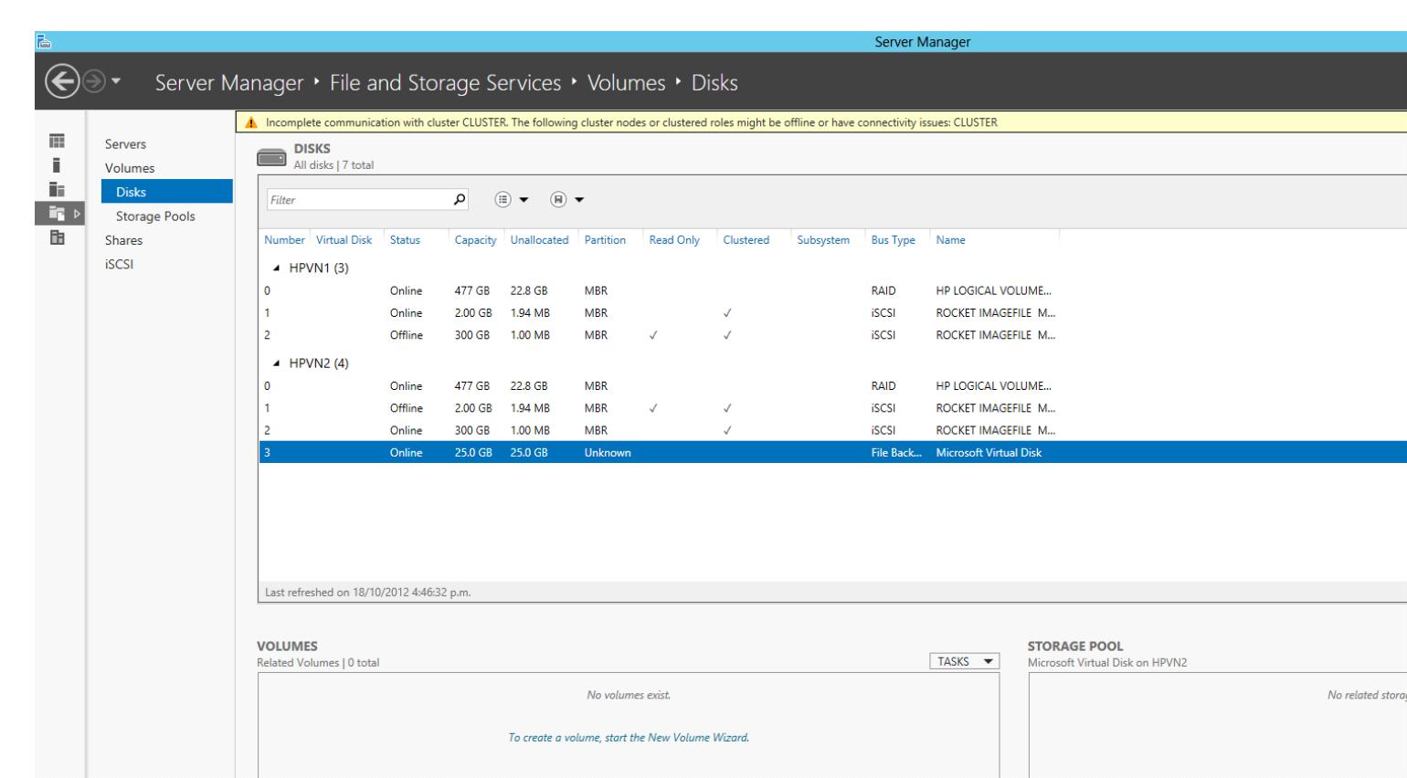The image size is (1407, 778).
Task: Collapse the HPVN1 (3) group
Action: point(275,268)
